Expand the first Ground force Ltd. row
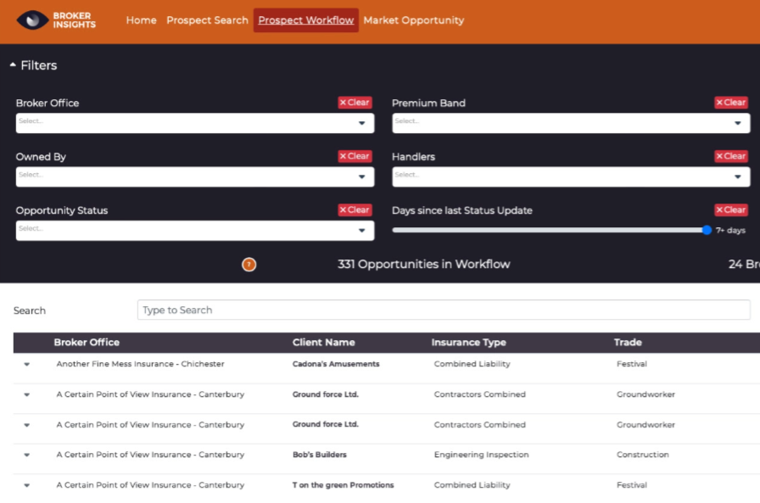Screen dimensions: 760x503 tap(26, 395)
